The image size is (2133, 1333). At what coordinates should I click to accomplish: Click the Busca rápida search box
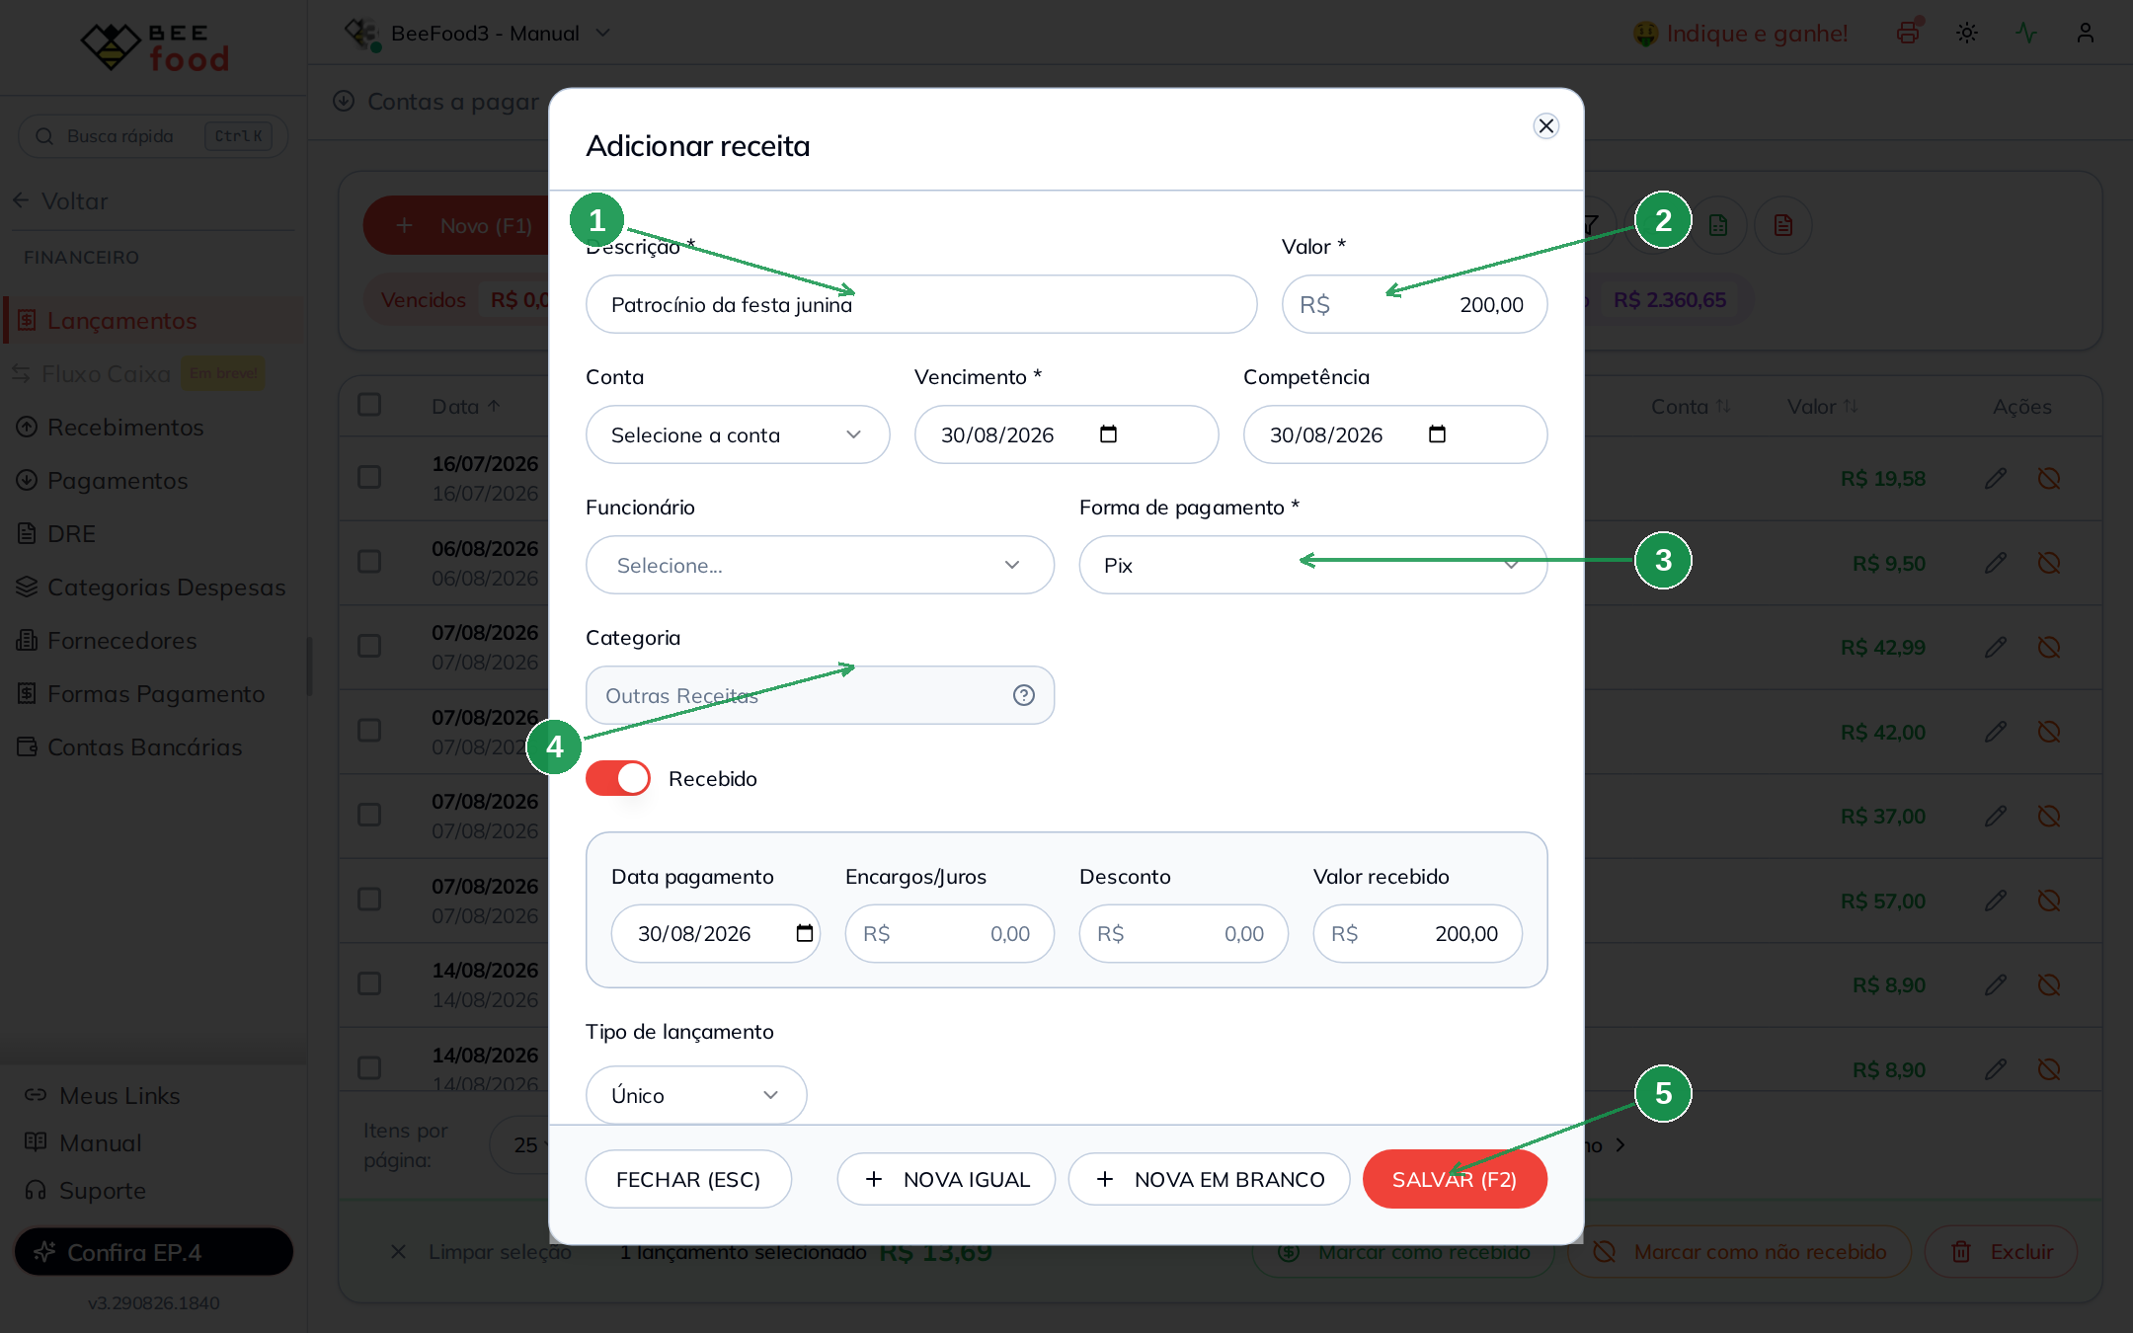tap(153, 136)
